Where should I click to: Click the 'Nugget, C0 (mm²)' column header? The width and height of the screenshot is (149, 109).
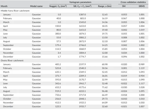click(x=58, y=6)
